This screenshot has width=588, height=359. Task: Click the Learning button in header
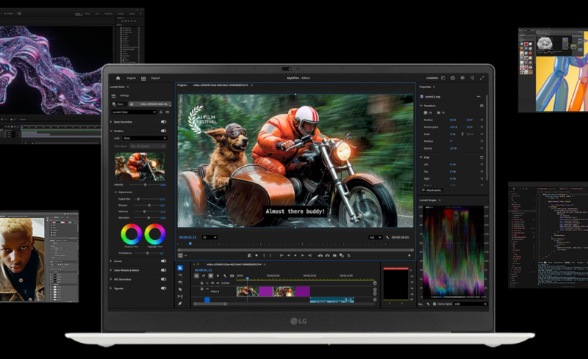432,78
